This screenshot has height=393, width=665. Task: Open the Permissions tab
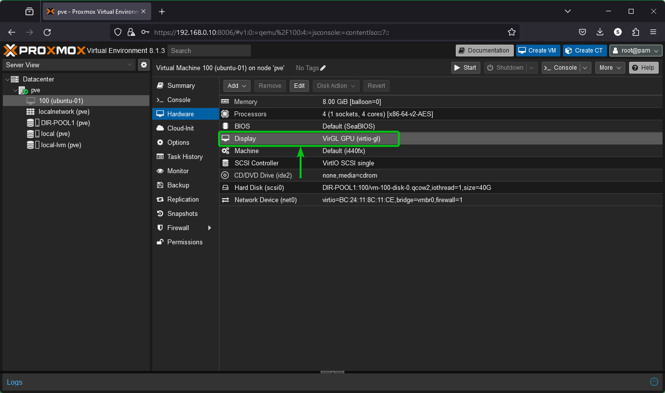185,242
